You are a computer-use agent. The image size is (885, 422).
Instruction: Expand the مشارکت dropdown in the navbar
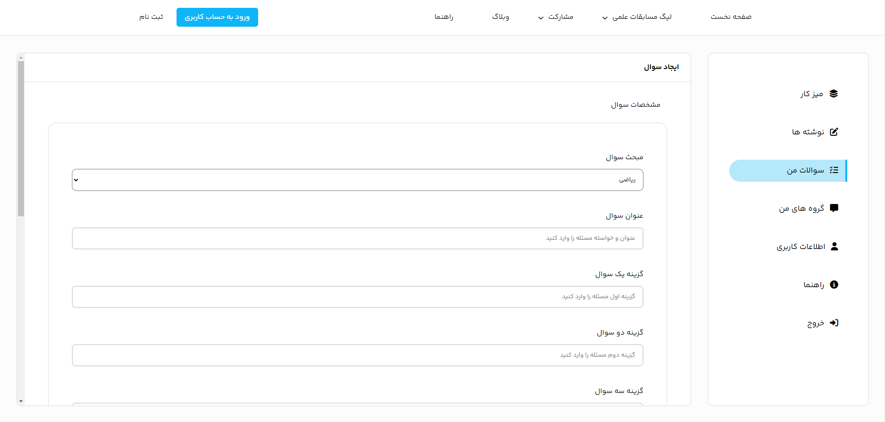556,17
